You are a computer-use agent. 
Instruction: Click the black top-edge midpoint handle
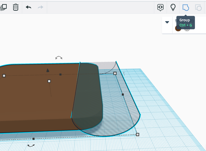pyautogui.click(x=61, y=74)
